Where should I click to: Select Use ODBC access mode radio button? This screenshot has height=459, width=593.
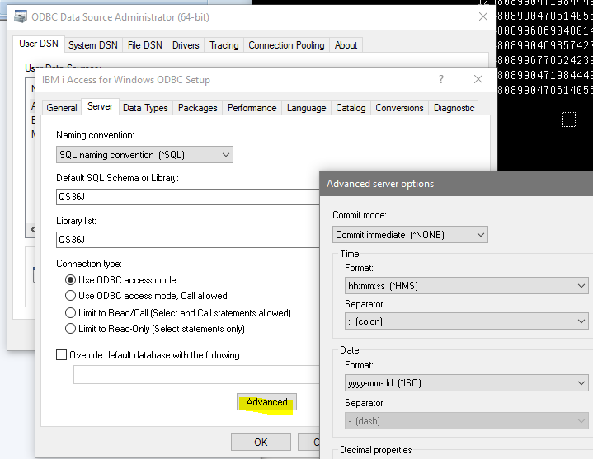tap(71, 280)
